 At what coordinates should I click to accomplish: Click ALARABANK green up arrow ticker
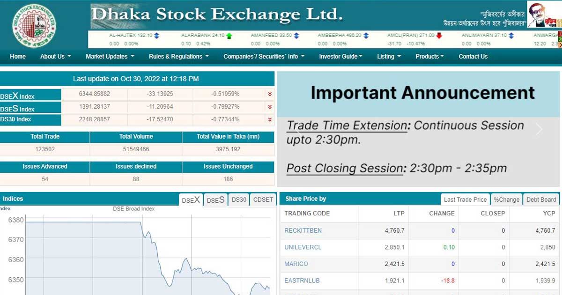(x=229, y=36)
